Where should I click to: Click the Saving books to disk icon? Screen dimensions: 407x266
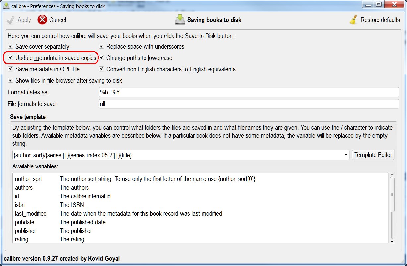(180, 20)
